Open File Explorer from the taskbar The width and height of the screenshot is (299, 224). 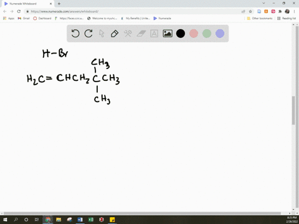pyautogui.click(x=59, y=220)
